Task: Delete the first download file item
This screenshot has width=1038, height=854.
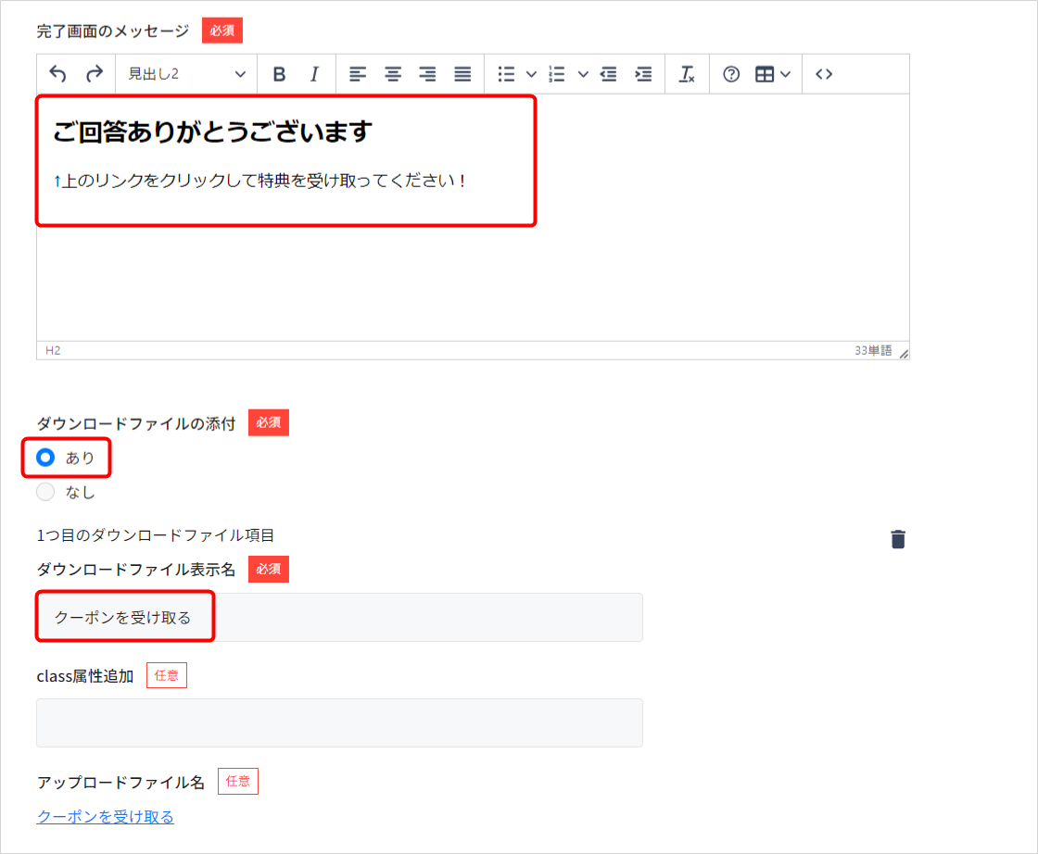Action: click(897, 539)
